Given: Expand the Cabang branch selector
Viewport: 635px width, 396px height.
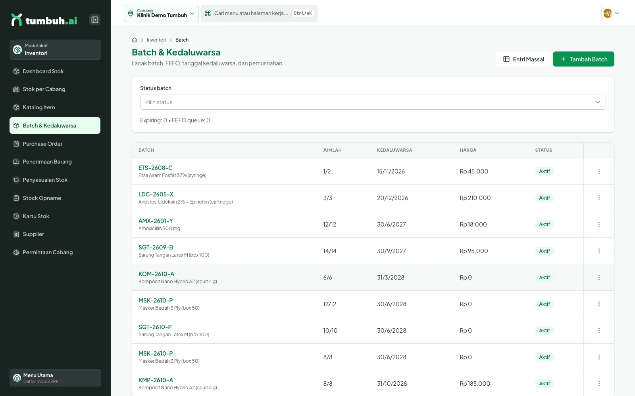Looking at the screenshot, I should point(161,13).
